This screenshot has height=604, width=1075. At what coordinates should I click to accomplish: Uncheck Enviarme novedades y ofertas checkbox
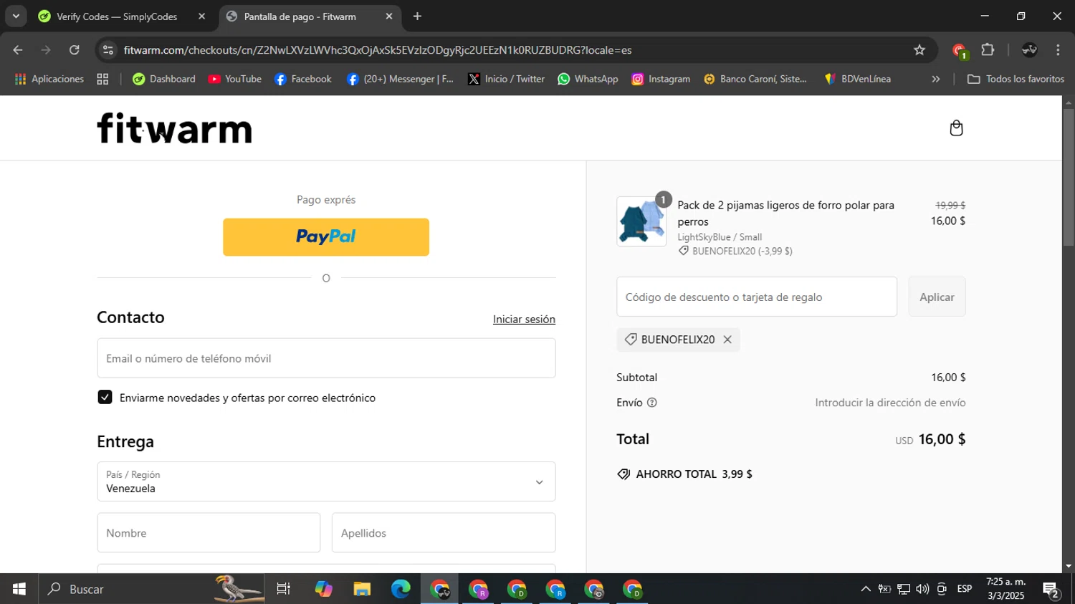[105, 398]
